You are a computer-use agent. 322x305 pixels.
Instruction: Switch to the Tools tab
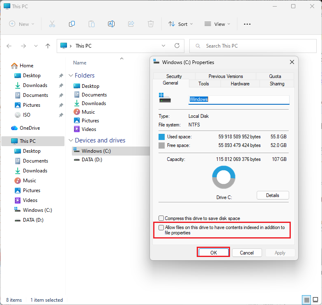[x=204, y=84]
